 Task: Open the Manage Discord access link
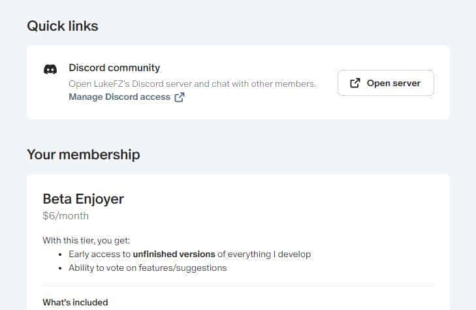coord(119,97)
